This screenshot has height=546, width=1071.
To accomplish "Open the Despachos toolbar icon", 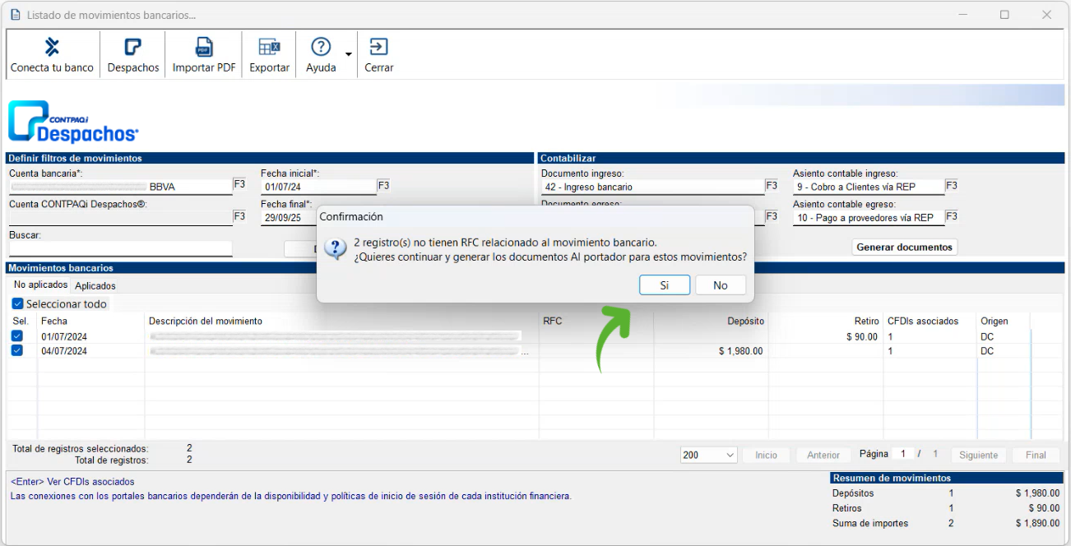I will tap(132, 47).
